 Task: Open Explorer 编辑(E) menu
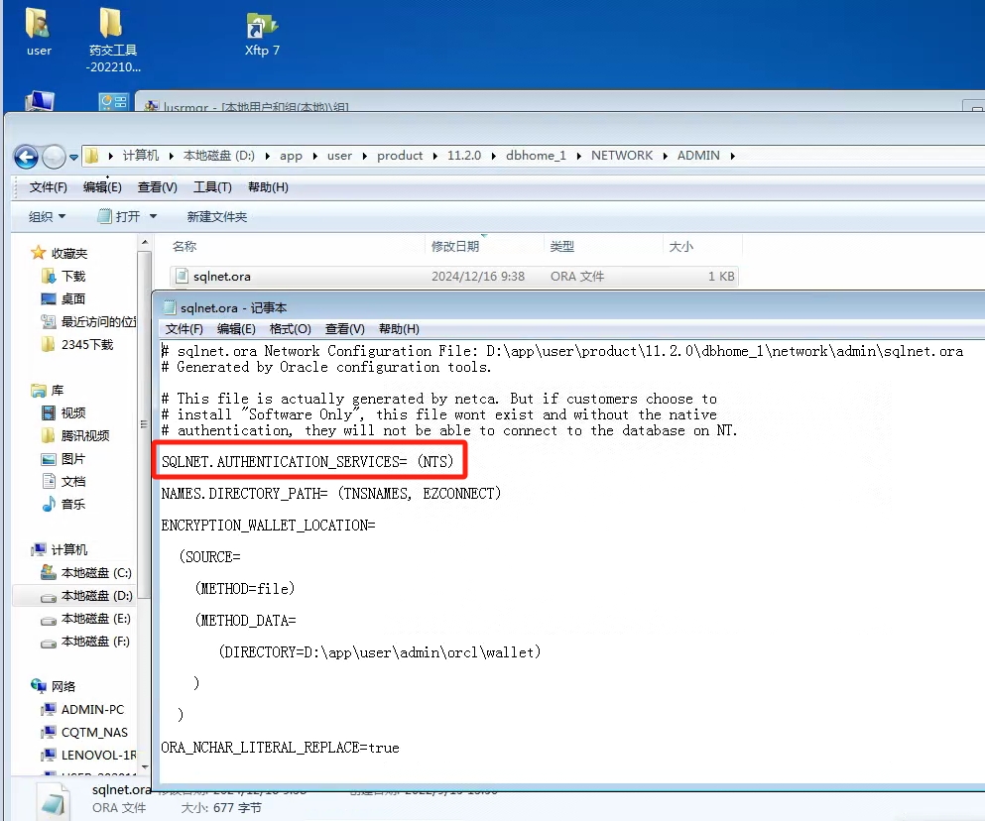(102, 187)
